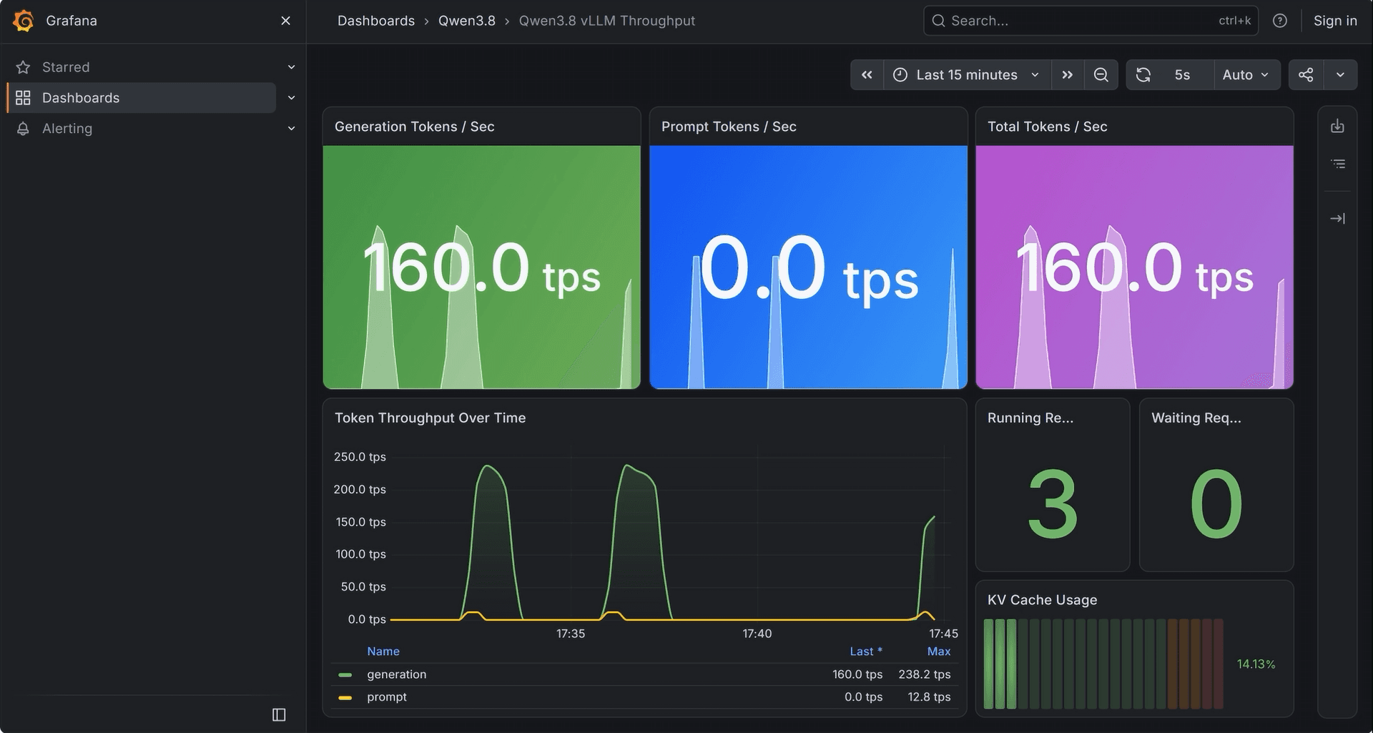The image size is (1373, 733).
Task: Expand the Dashboards chevron
Action: tap(291, 98)
